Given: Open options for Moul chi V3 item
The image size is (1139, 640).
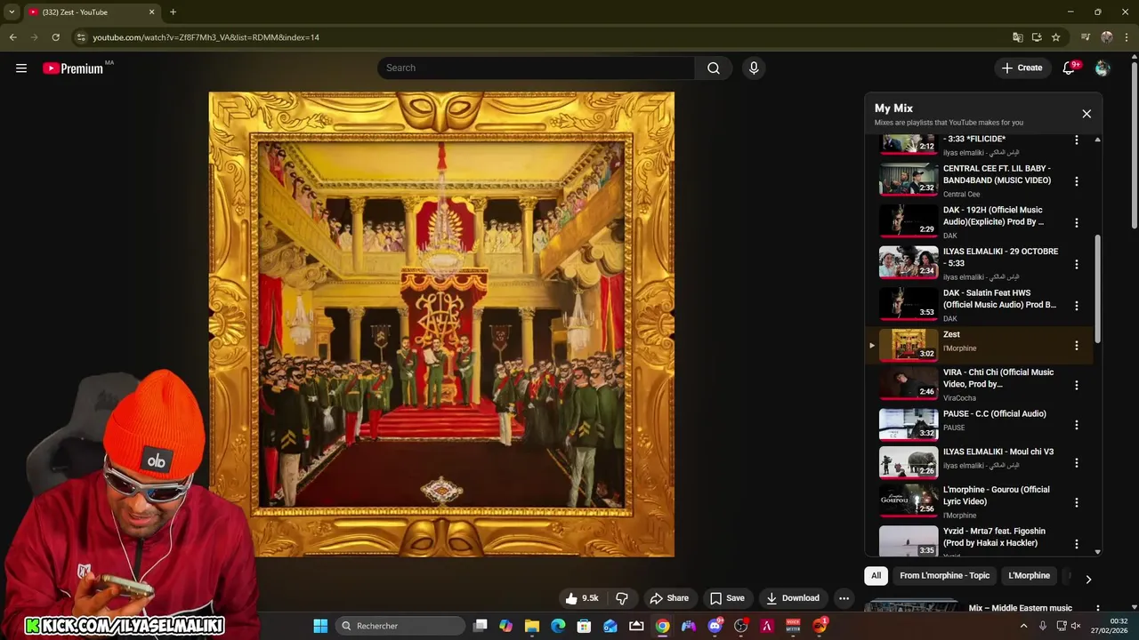Looking at the screenshot, I should tap(1076, 463).
